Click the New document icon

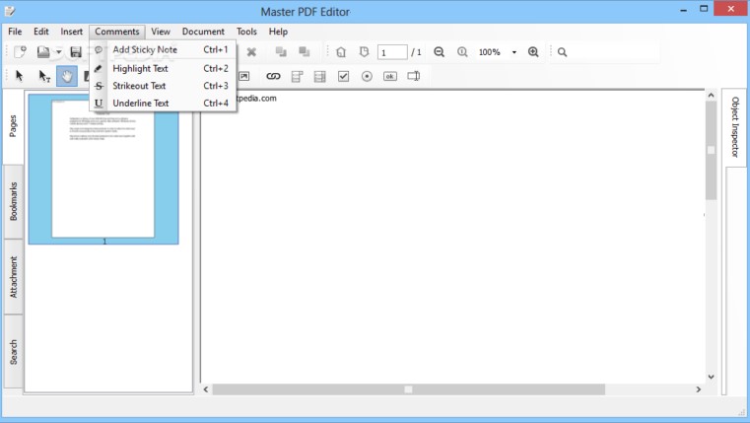click(x=20, y=51)
